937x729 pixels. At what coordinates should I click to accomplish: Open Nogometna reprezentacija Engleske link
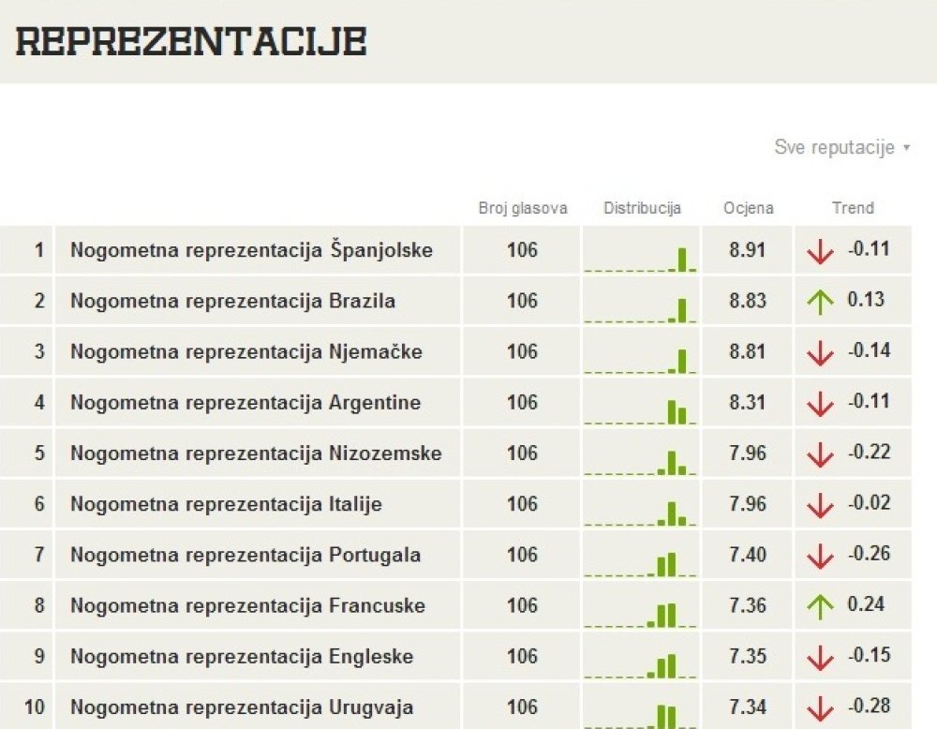(242, 657)
